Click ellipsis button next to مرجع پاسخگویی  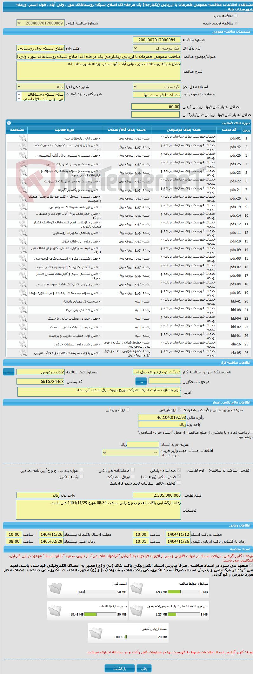pyautogui.click(x=141, y=381)
